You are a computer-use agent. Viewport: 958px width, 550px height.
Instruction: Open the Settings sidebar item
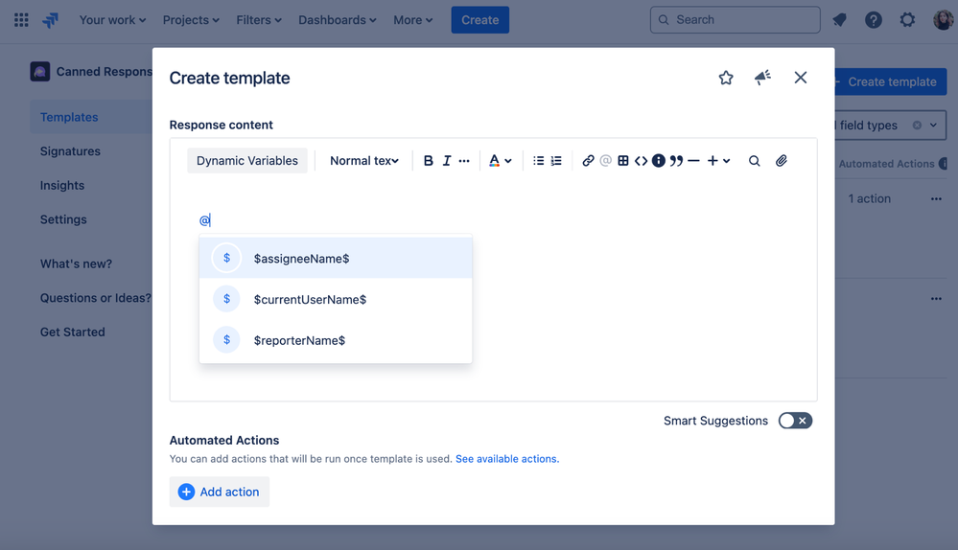point(63,219)
